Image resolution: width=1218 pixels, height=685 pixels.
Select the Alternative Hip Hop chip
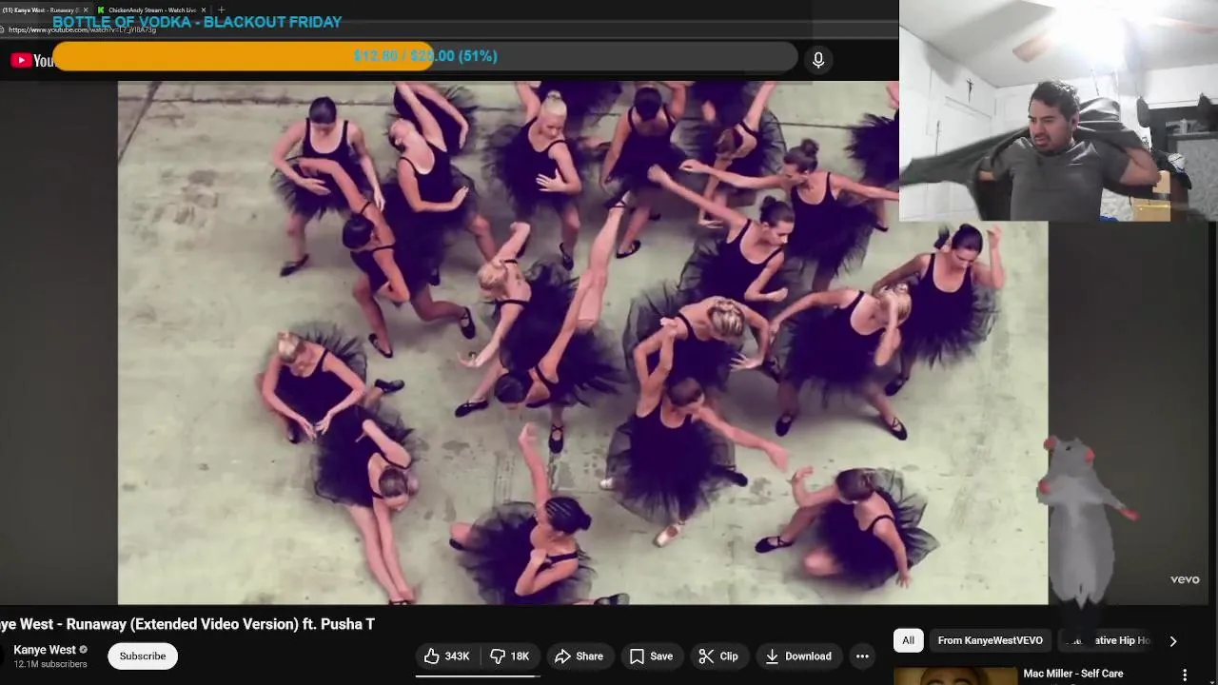point(1108,640)
